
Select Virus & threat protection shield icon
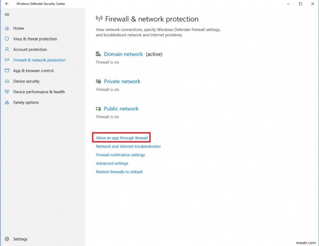[x=6, y=39]
